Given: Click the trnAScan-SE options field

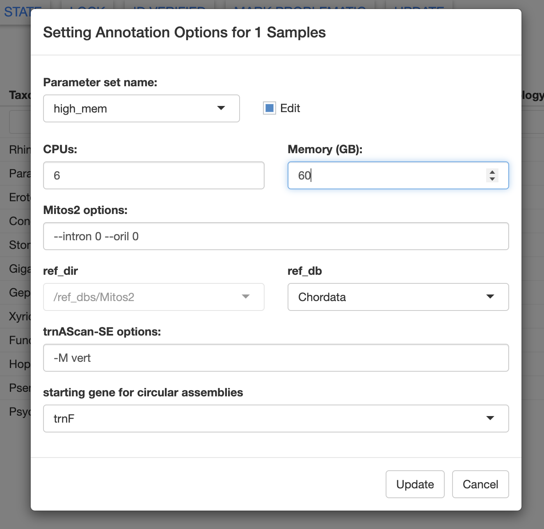Looking at the screenshot, I should click(276, 358).
